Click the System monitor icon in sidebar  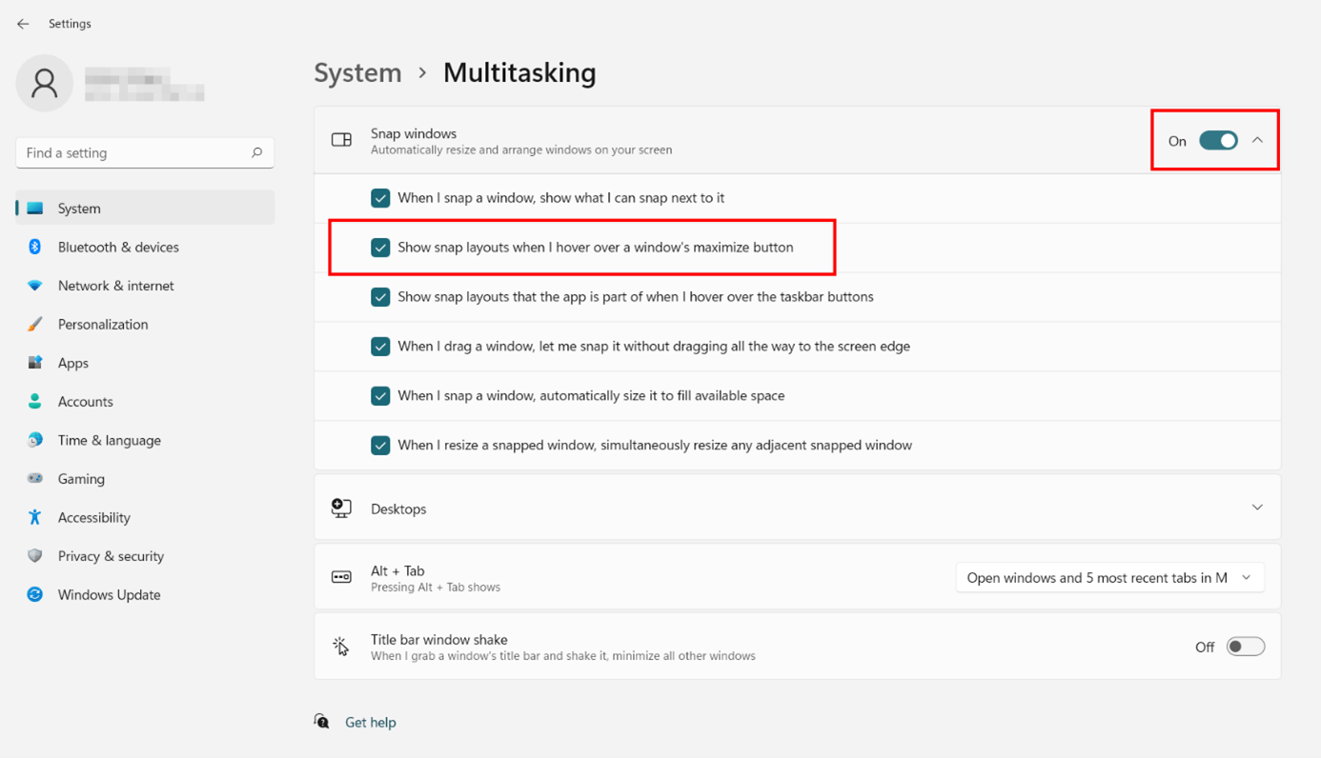pos(35,208)
